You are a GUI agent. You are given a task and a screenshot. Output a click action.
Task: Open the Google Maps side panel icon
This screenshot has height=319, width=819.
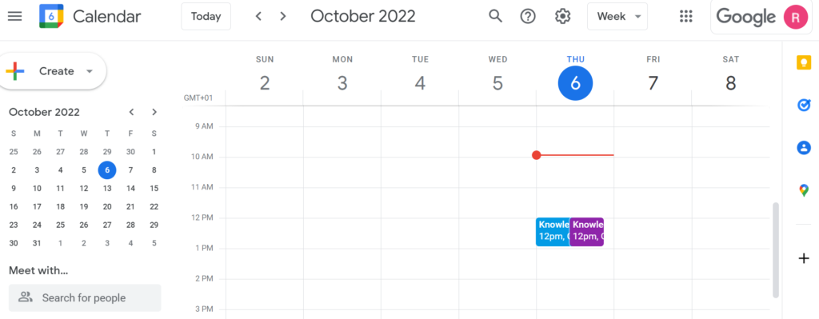tap(803, 190)
